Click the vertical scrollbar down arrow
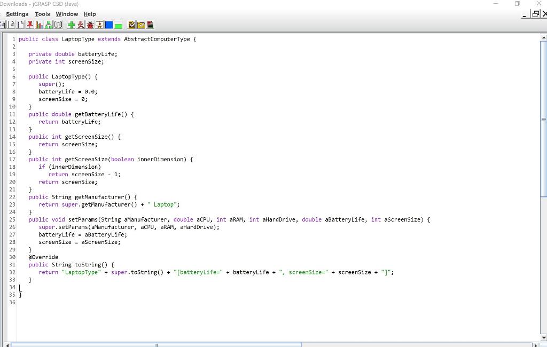The width and height of the screenshot is (547, 347). [x=543, y=337]
